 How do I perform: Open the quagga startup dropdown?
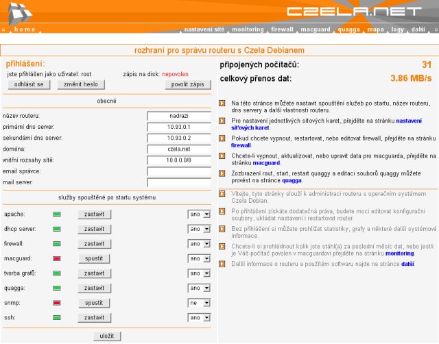(x=199, y=288)
